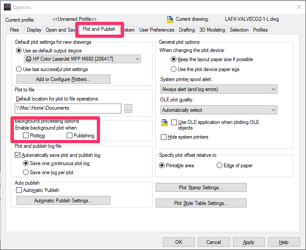Open the System printer spool alert dropdown

[x=218, y=89]
